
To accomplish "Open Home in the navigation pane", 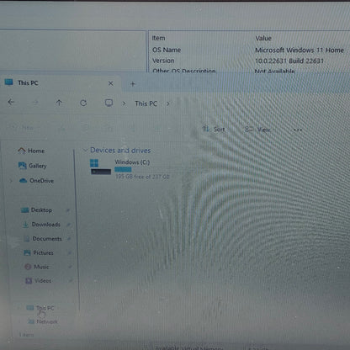I will 36,151.
